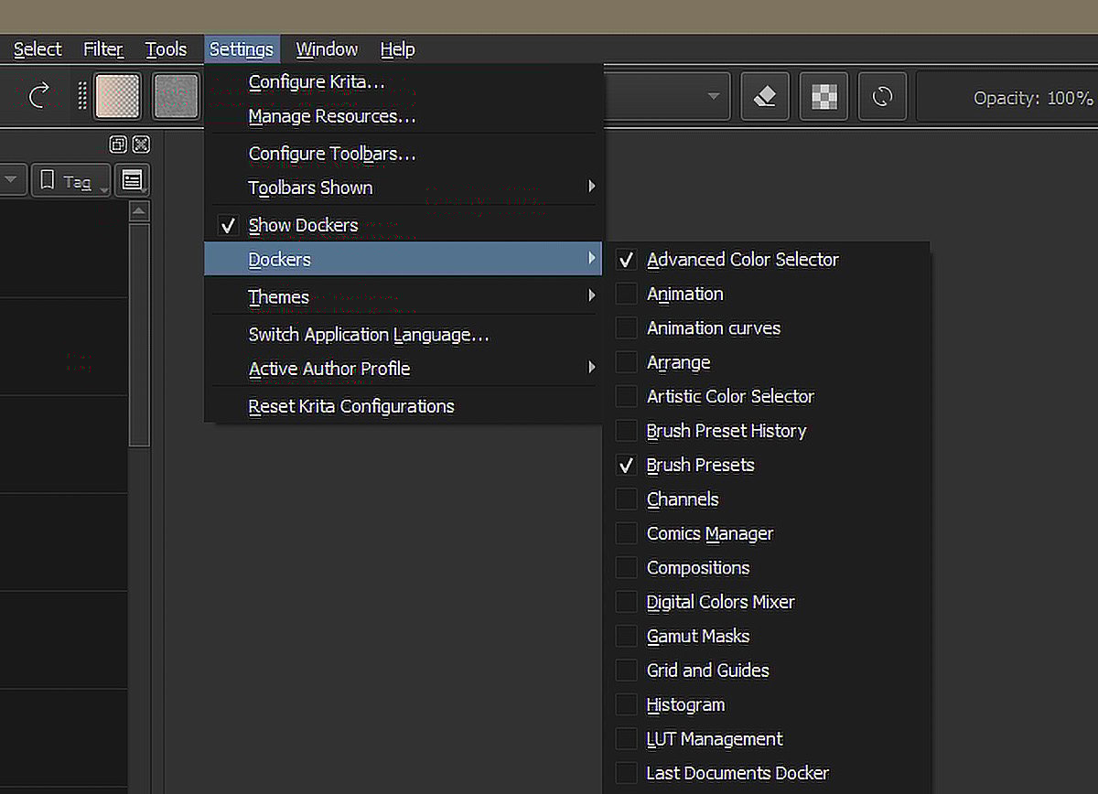The width and height of the screenshot is (1098, 794).
Task: Uncheck Brush Presets docker
Action: pyautogui.click(x=767, y=465)
